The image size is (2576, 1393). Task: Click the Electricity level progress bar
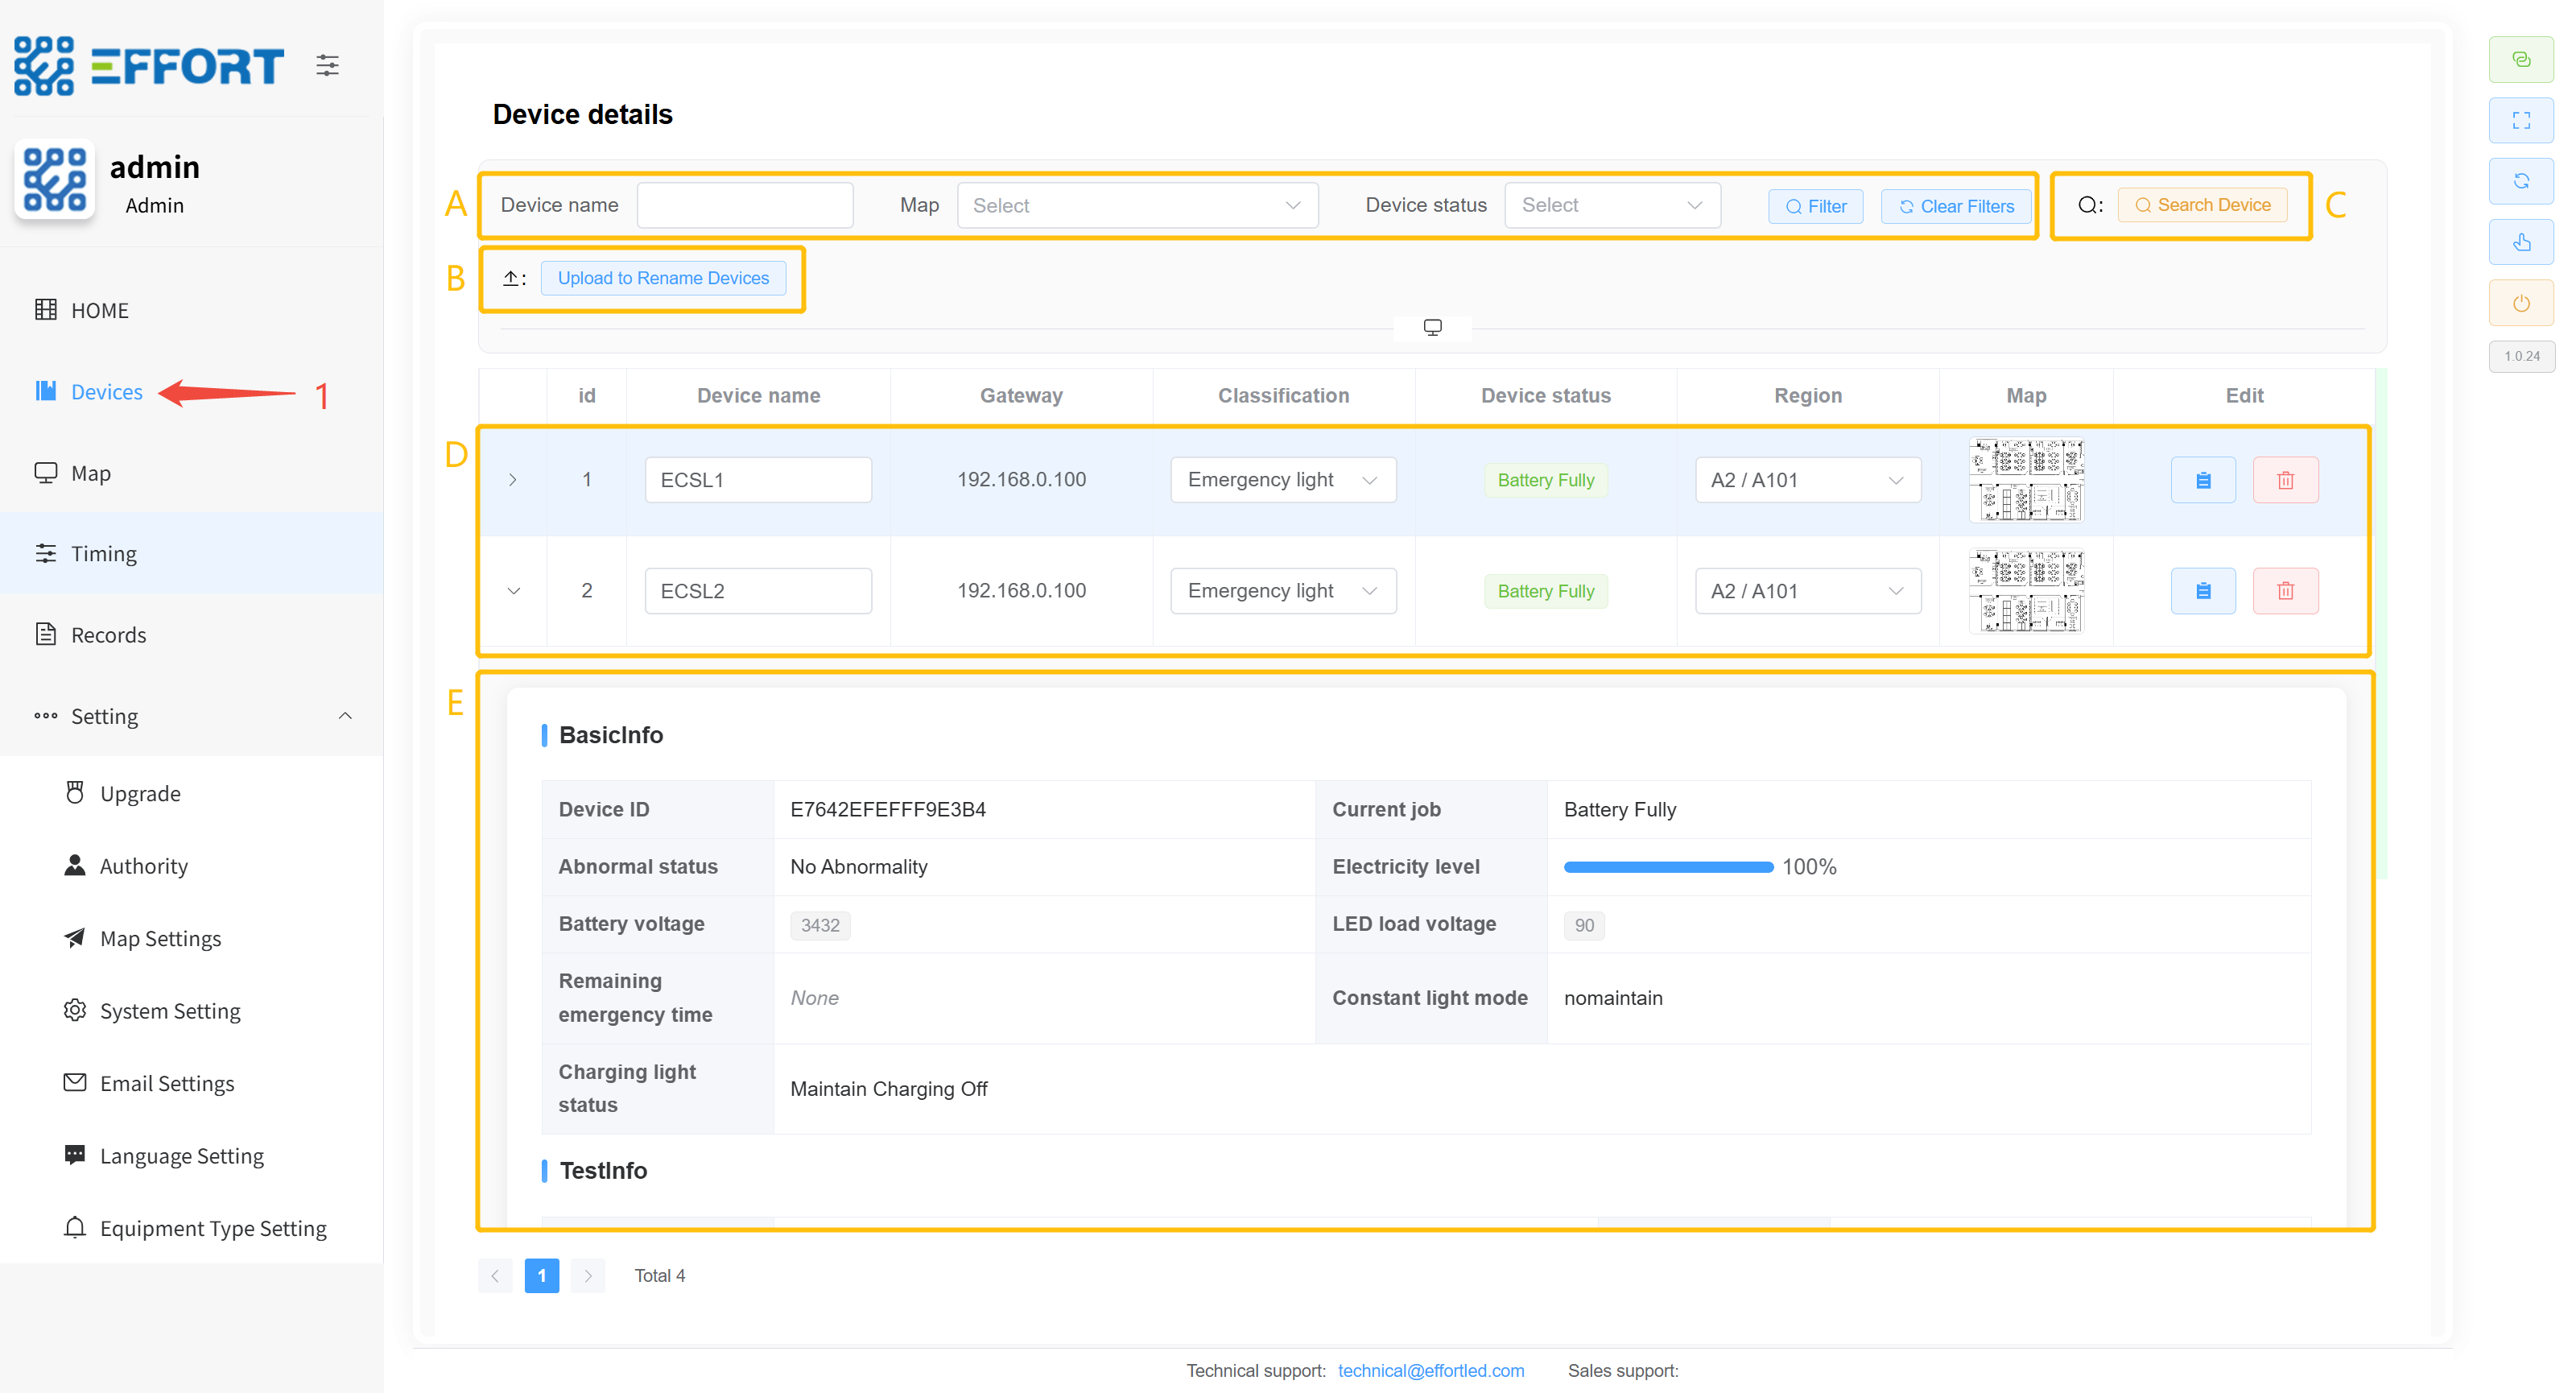(x=1667, y=867)
